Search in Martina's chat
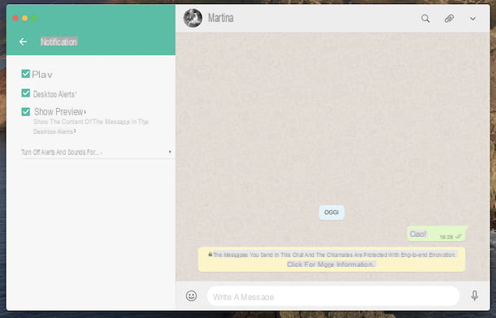This screenshot has height=318, width=496. (x=425, y=19)
